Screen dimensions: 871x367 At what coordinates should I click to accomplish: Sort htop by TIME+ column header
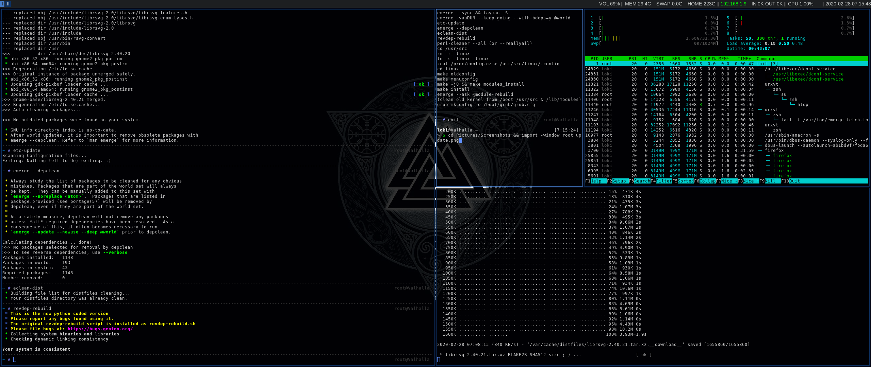(744, 59)
